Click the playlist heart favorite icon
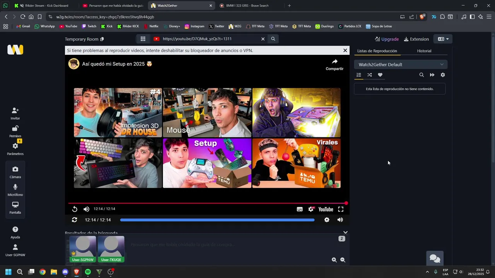This screenshot has width=495, height=278. 380,75
